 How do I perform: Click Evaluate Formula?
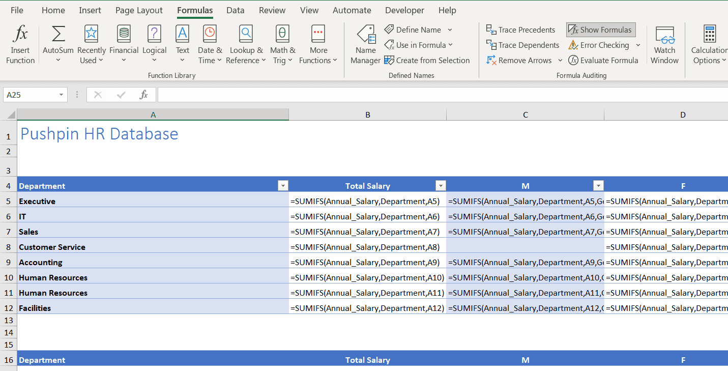pyautogui.click(x=603, y=60)
